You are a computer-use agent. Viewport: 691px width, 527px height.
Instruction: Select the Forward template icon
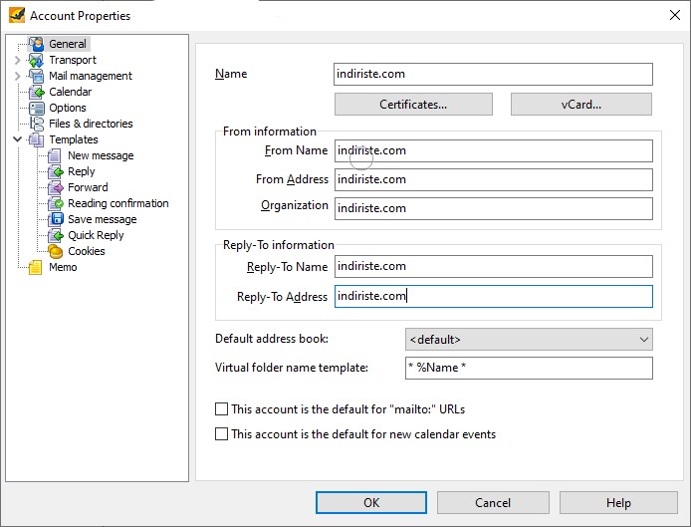[x=56, y=187]
